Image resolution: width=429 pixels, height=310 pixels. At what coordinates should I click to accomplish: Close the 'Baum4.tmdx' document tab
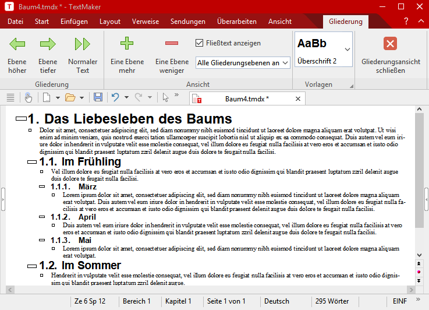click(x=298, y=98)
